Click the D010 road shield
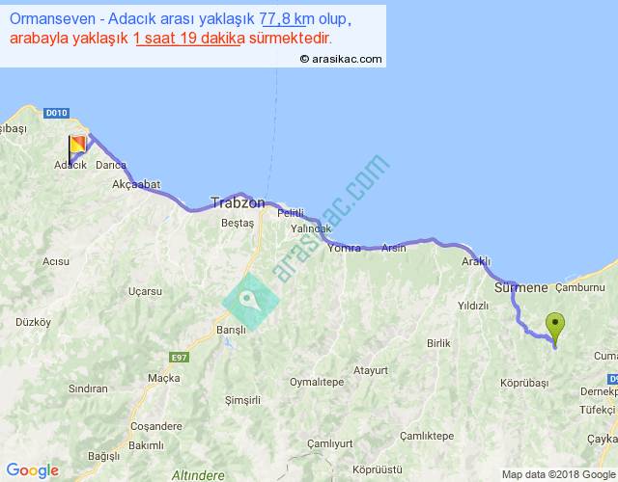The height and width of the screenshot is (482, 618). click(57, 113)
